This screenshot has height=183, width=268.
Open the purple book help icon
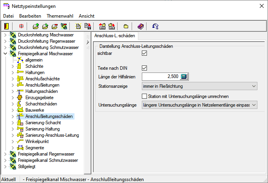tap(141, 26)
